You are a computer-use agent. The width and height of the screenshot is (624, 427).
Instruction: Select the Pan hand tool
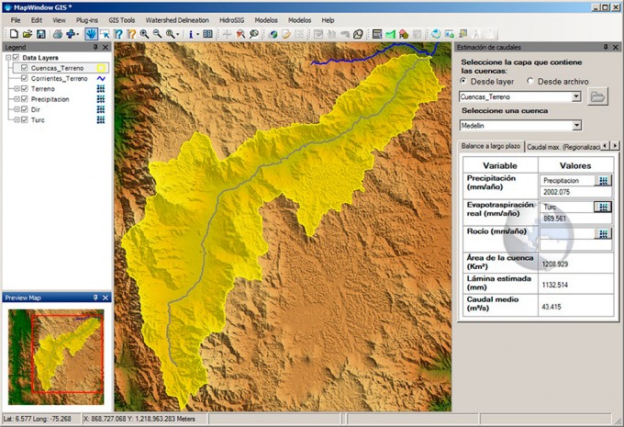[92, 34]
